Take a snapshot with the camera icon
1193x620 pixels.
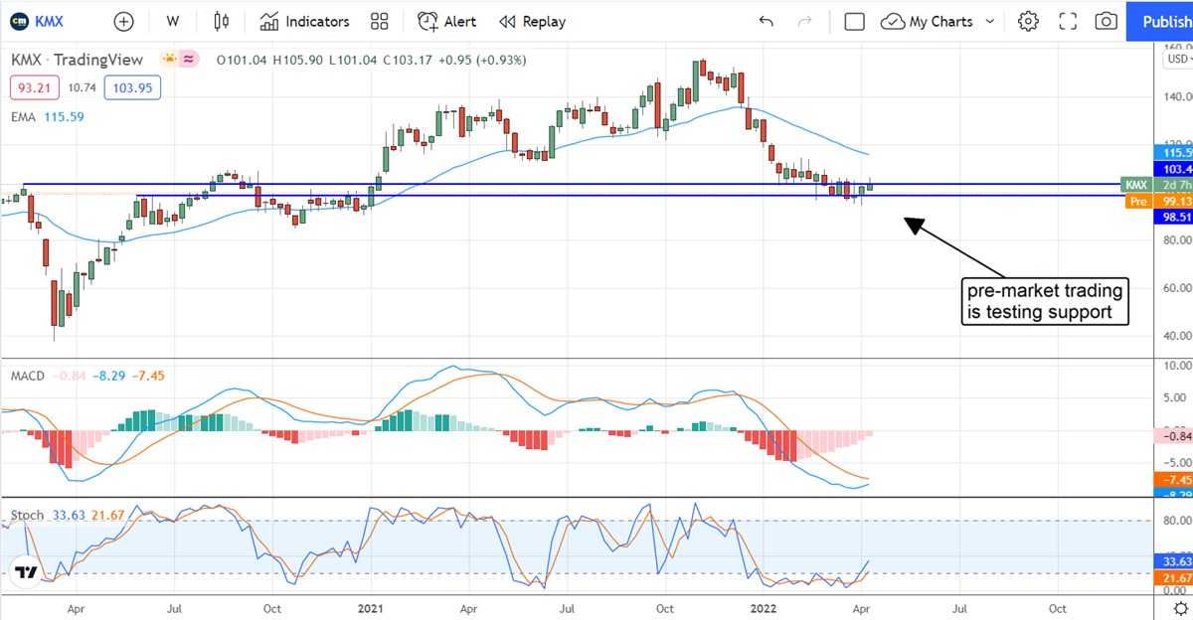(x=1106, y=21)
